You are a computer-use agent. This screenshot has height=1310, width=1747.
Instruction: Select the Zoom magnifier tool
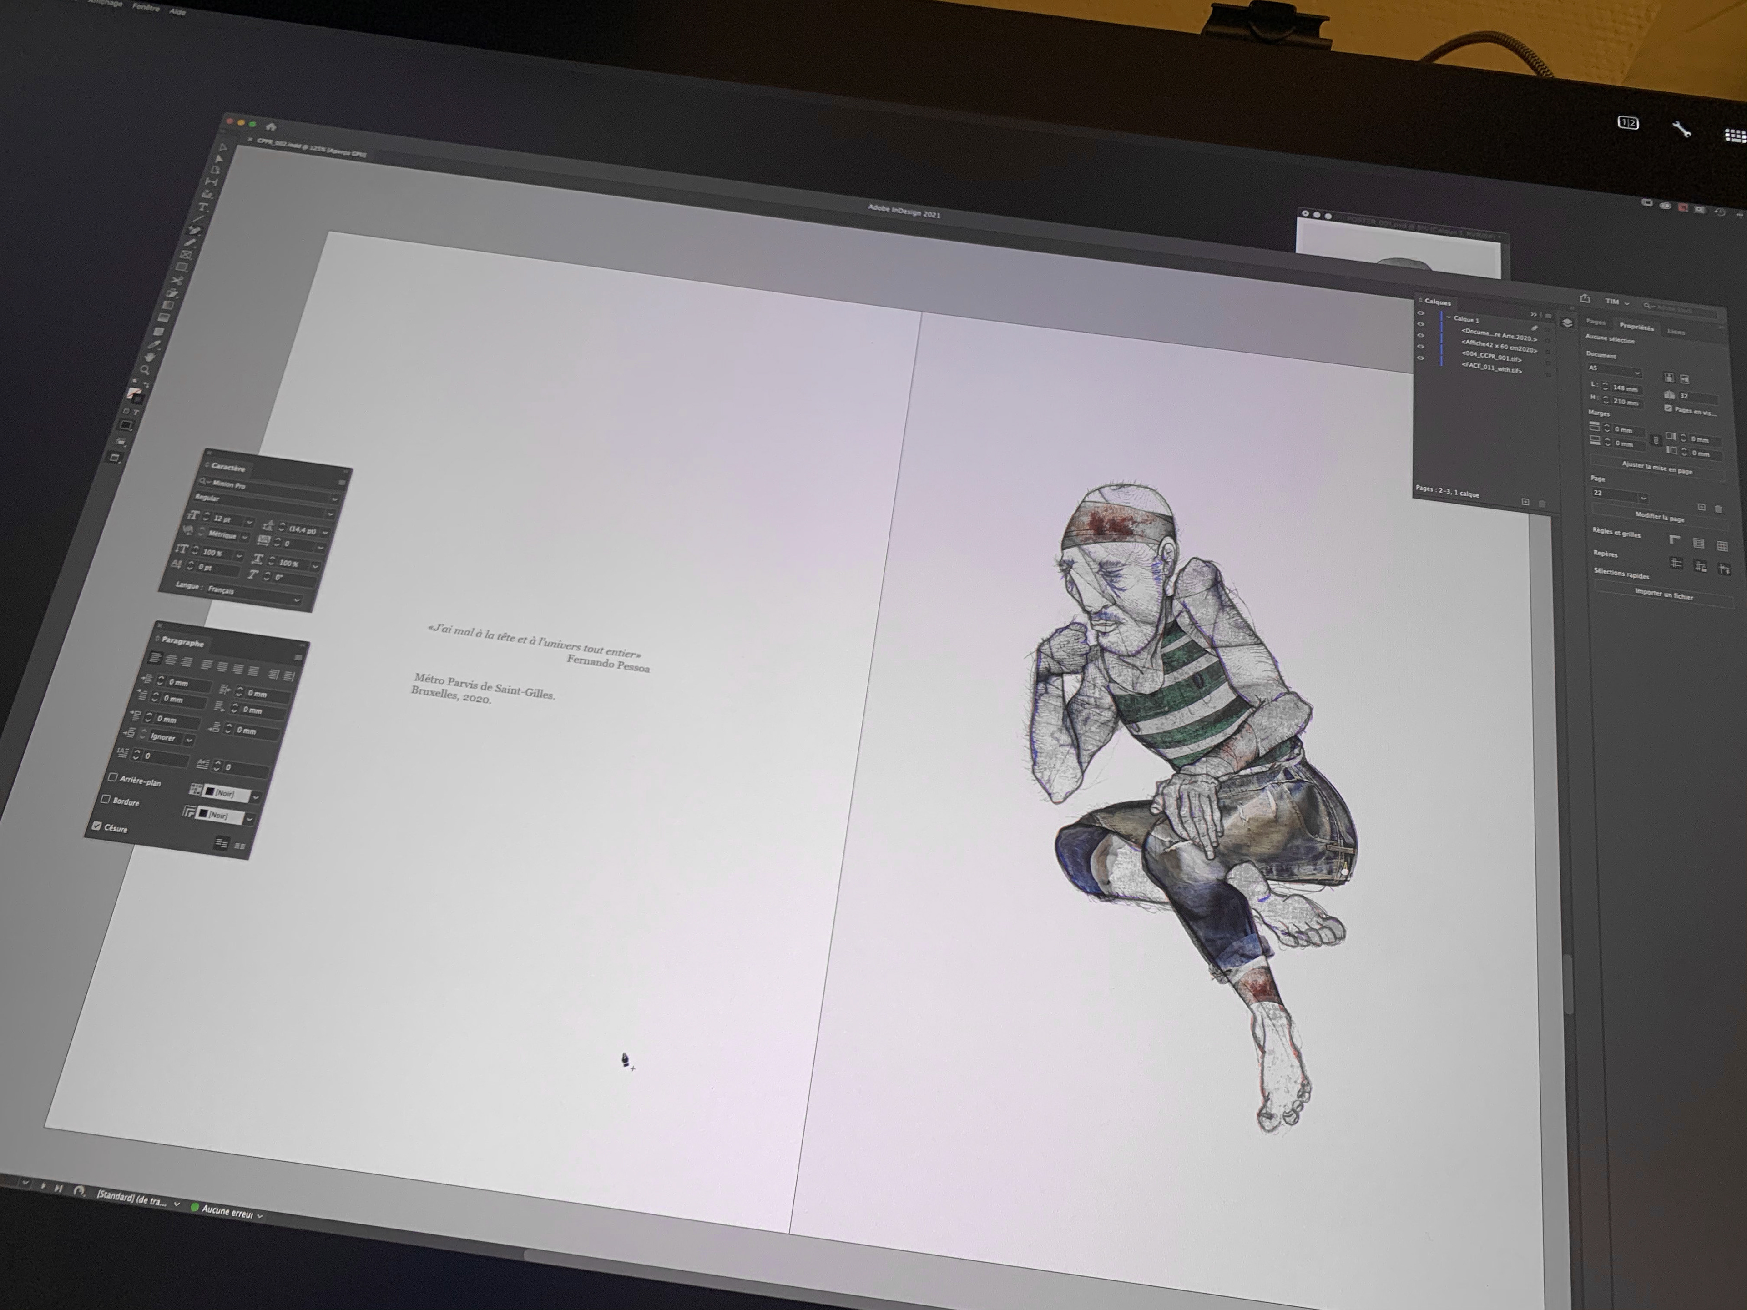(145, 369)
